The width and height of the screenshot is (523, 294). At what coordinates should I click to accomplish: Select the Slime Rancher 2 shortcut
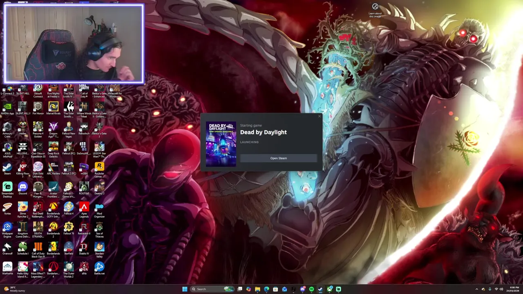[x=22, y=210]
